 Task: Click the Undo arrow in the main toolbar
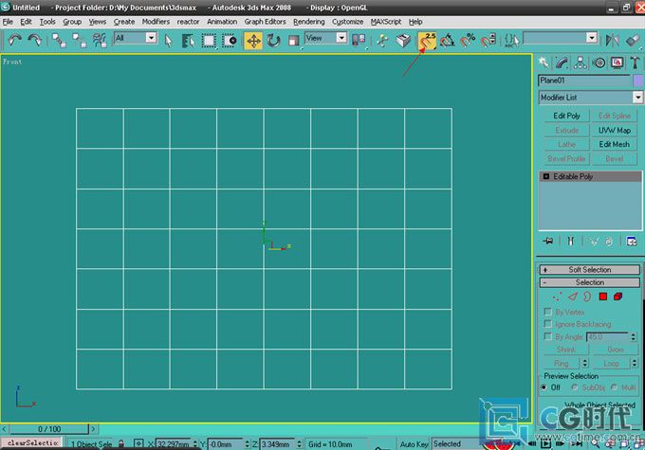click(x=14, y=40)
